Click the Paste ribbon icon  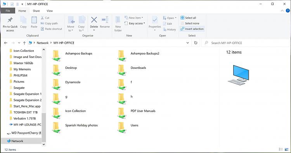[x=34, y=20]
